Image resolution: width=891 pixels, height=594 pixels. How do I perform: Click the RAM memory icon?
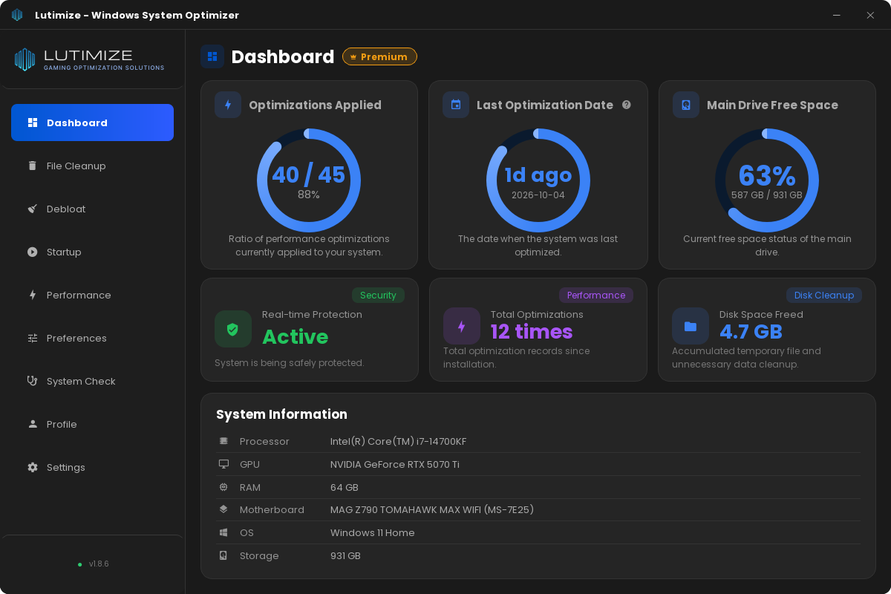(223, 487)
